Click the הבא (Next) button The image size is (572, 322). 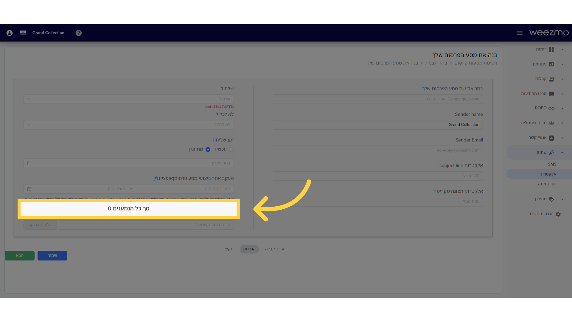point(20,255)
